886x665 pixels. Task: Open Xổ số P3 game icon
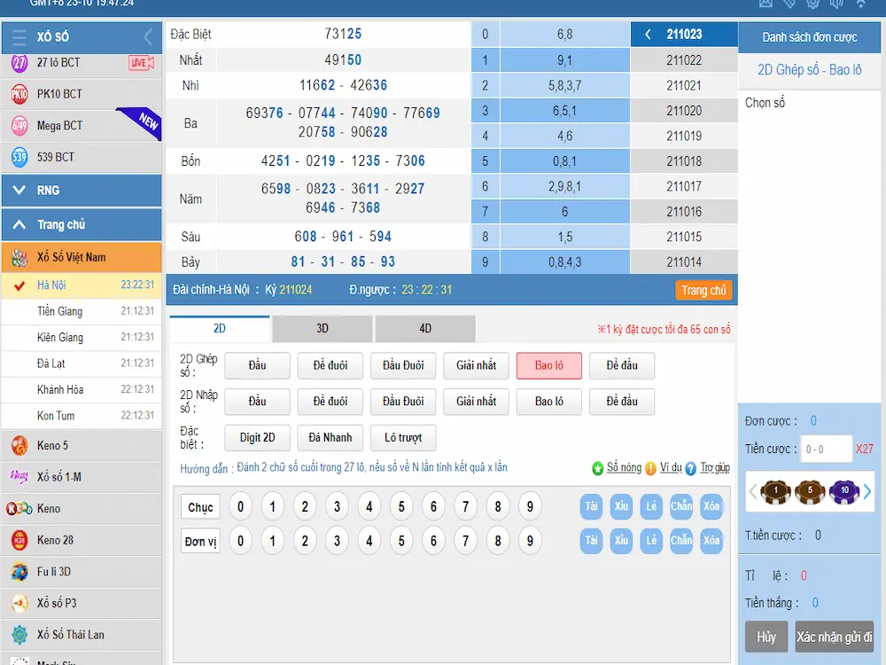[x=19, y=603]
